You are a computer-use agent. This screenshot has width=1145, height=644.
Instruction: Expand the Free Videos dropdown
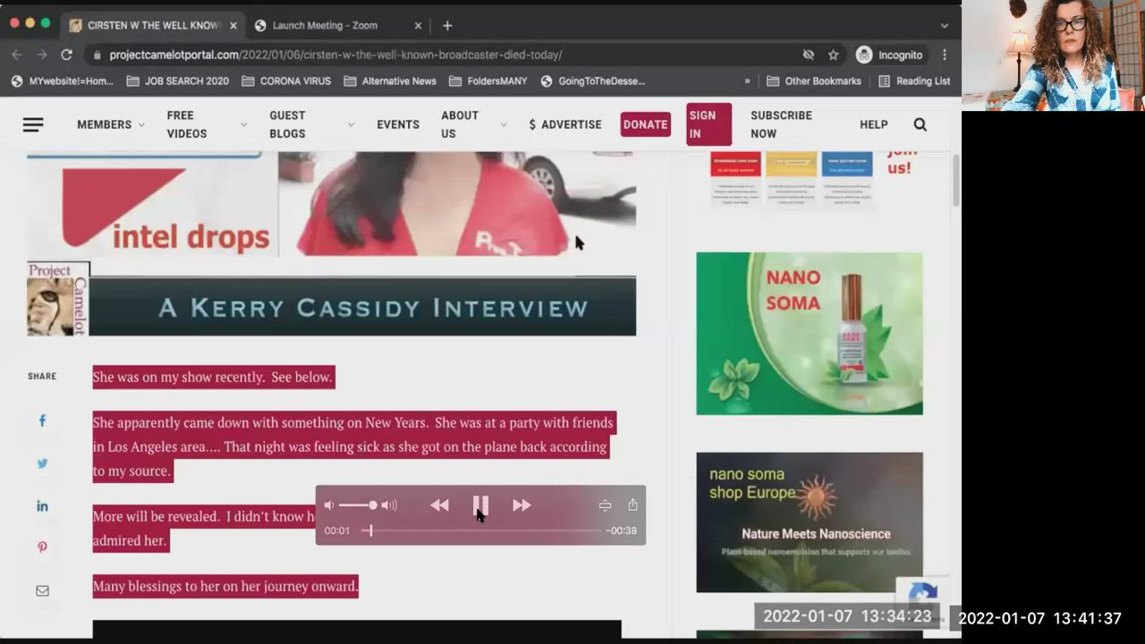(x=207, y=124)
